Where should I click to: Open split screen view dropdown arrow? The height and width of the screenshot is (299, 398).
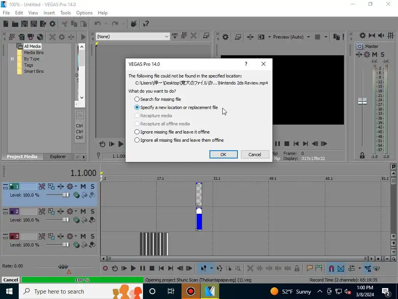click(269, 37)
